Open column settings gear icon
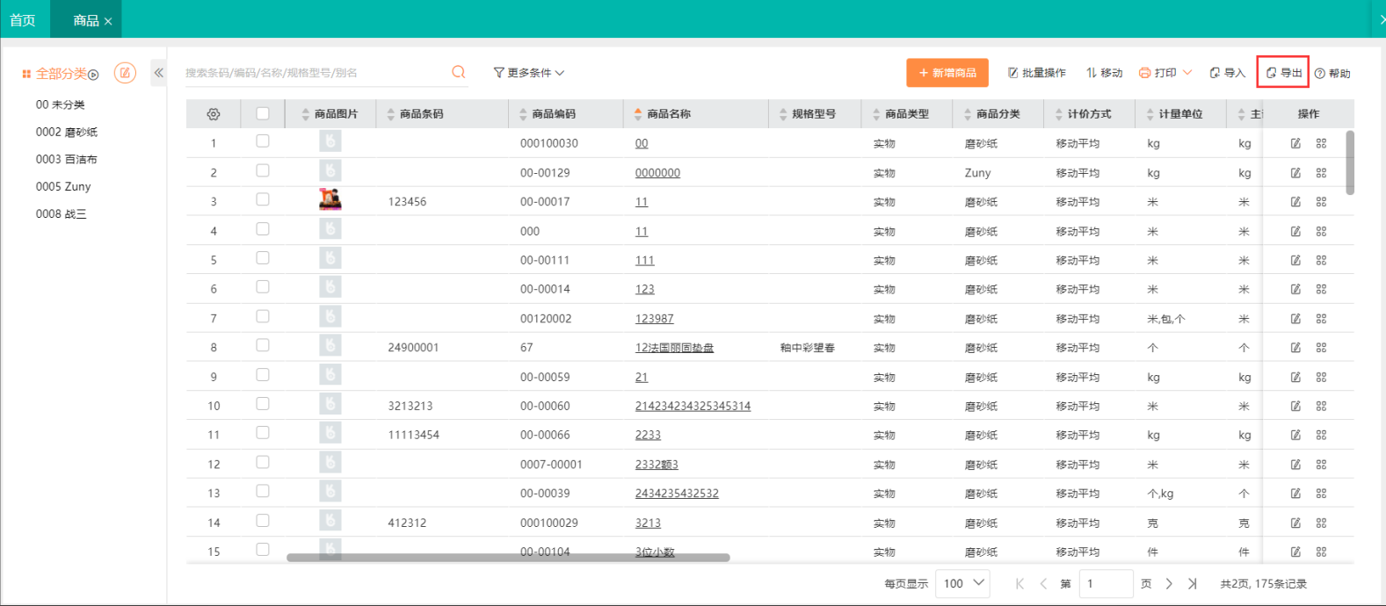Viewport: 1386px width, 606px height. [213, 114]
